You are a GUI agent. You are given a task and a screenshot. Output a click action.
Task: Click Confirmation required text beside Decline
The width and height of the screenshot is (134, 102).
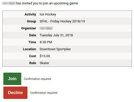click(x=44, y=93)
